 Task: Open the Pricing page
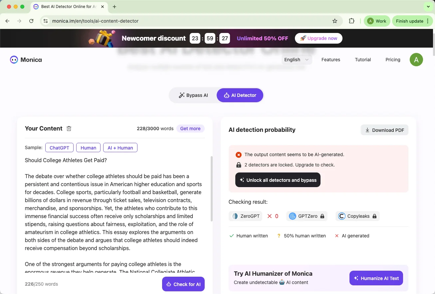pyautogui.click(x=393, y=59)
